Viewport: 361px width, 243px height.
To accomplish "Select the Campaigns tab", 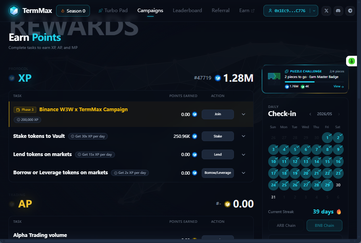I will [x=150, y=11].
